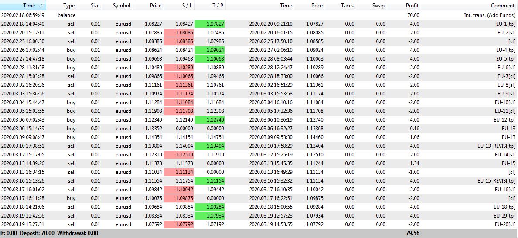The image size is (518, 238).
Task: Click total profit 79.56 in summary row
Action: (412, 233)
